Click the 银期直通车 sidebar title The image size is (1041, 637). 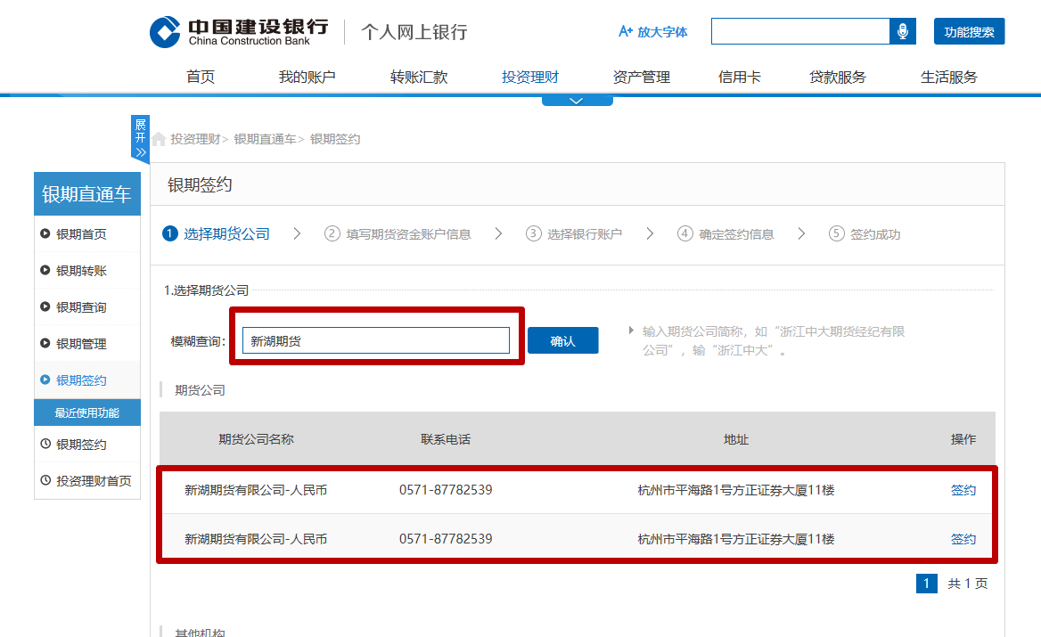click(87, 193)
